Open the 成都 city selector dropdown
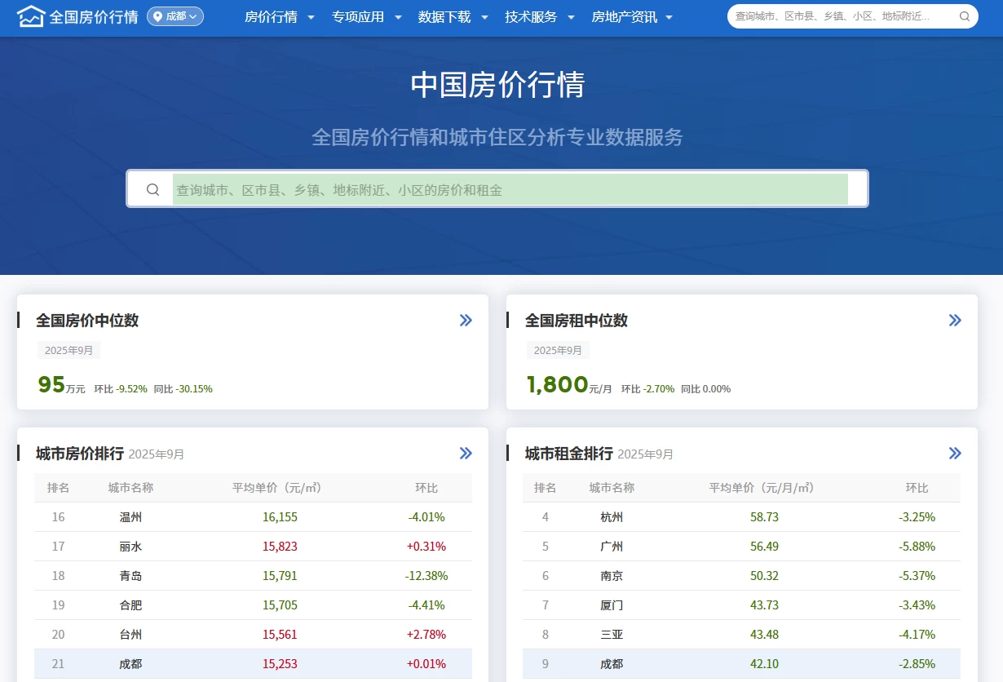The image size is (1003, 682). click(x=175, y=16)
